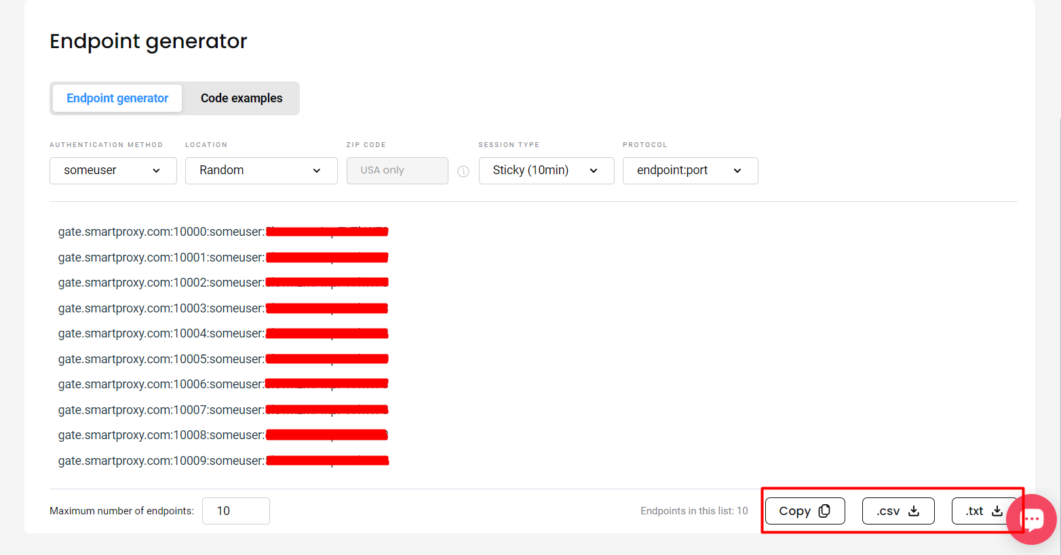Click the 'Maximum number of endpoints:' label
The height and width of the screenshot is (555, 1061).
pyautogui.click(x=121, y=511)
